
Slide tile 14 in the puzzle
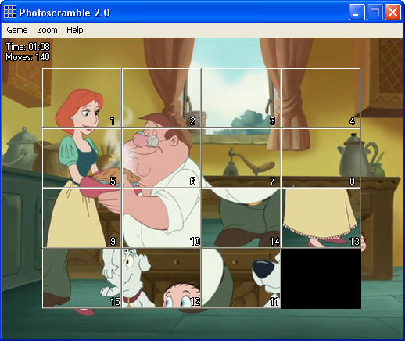click(242, 218)
